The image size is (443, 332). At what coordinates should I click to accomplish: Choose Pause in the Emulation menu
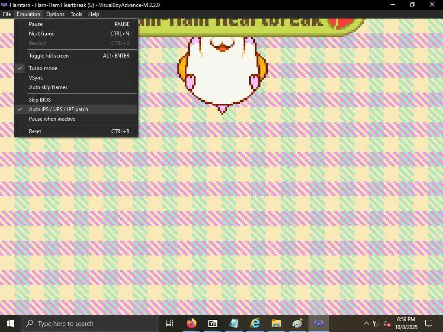coord(76,24)
